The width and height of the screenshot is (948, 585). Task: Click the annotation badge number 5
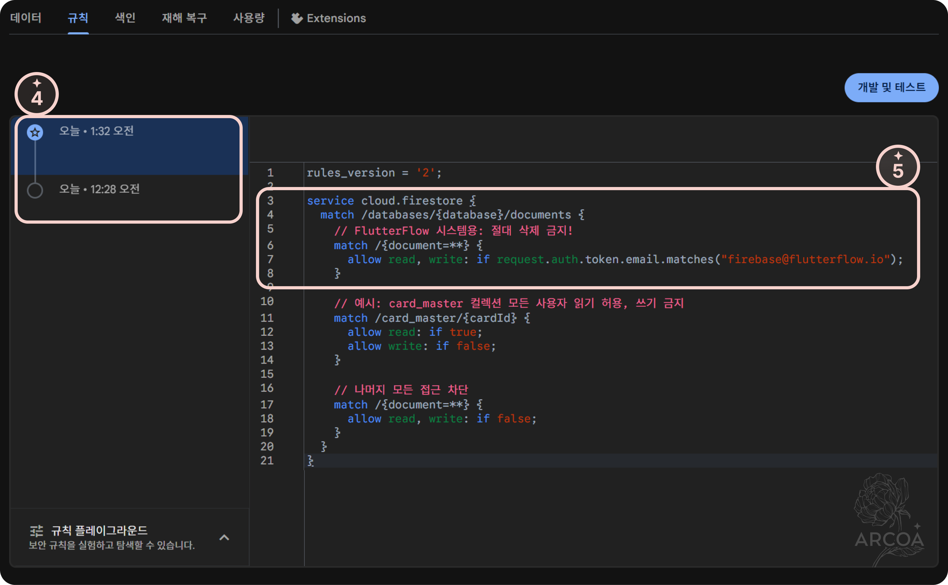tap(897, 167)
